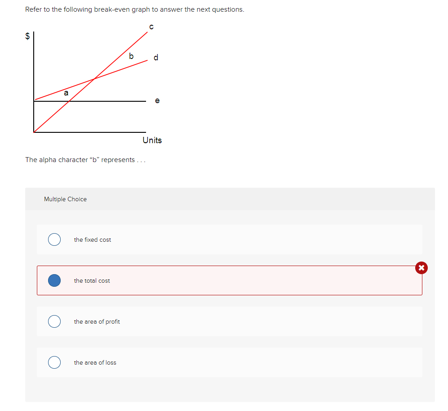Image resolution: width=448 pixels, height=411 pixels.
Task: Pick "the area of loss" radio button
Action: pos(54,362)
